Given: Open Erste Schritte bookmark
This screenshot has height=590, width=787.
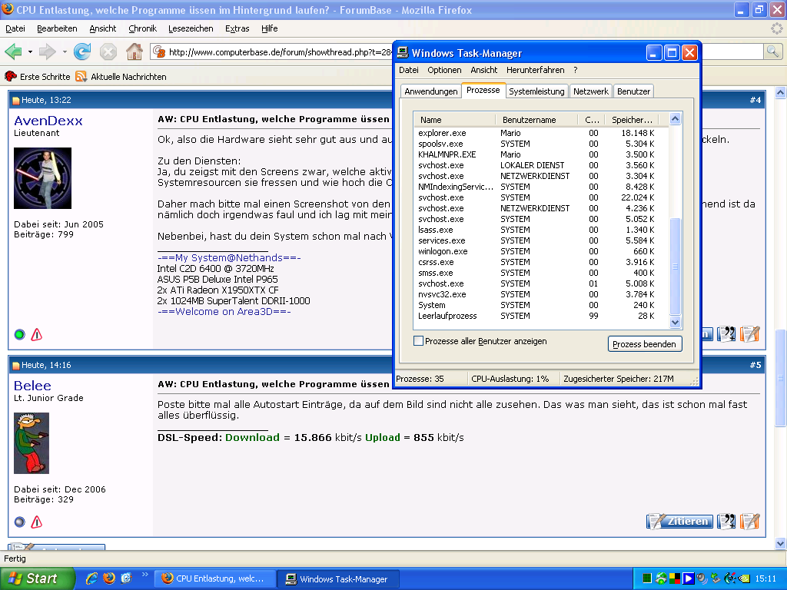Looking at the screenshot, I should pos(38,77).
